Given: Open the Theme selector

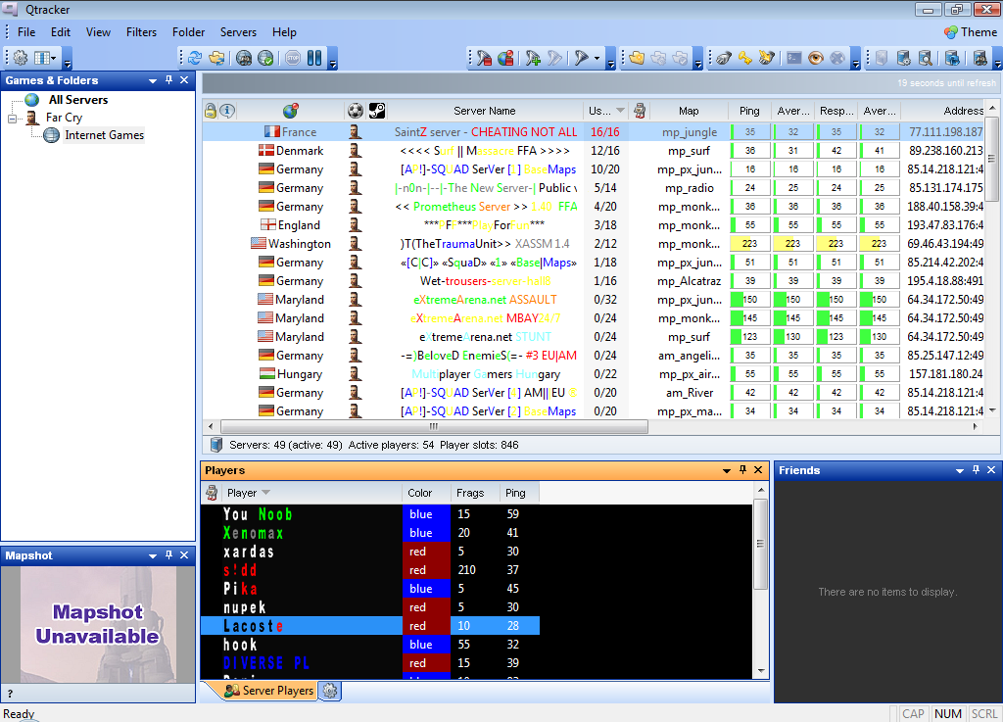Looking at the screenshot, I should pos(971,32).
